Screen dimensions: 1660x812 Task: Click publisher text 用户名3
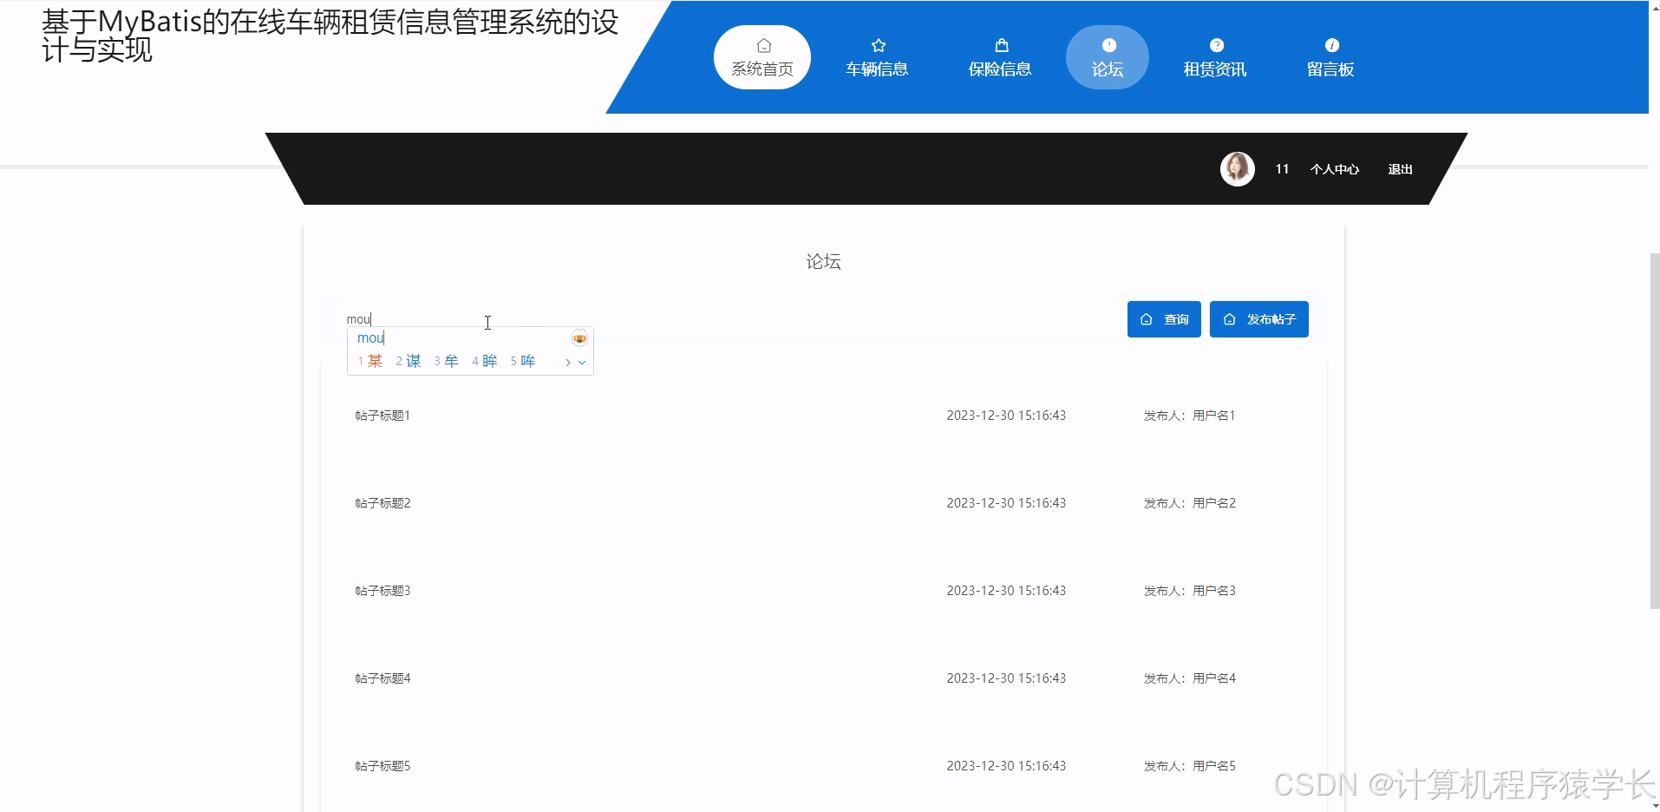click(1214, 591)
